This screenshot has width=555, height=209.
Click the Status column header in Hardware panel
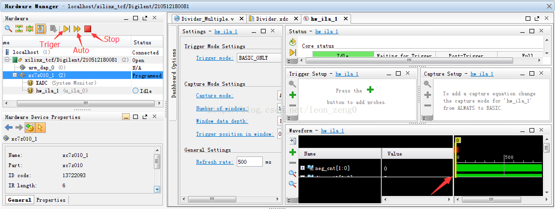(147, 43)
